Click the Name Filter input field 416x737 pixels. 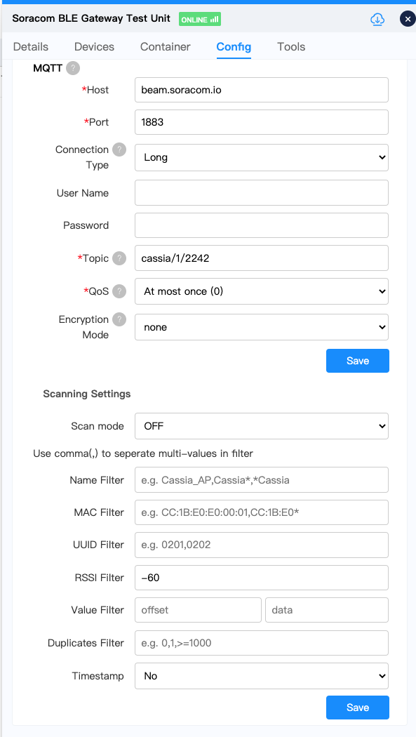click(x=261, y=479)
